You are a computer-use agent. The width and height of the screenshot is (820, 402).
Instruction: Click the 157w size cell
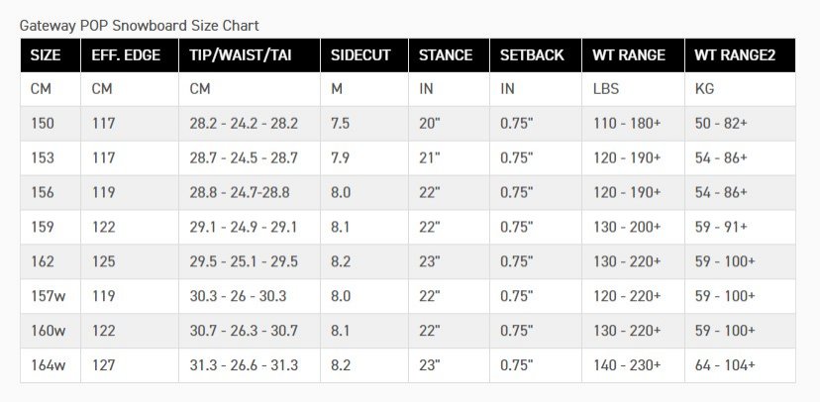pyautogui.click(x=51, y=296)
